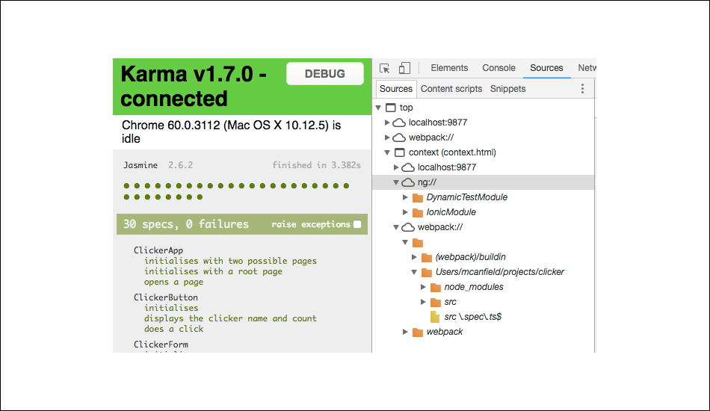Expand the IonicModule folder arrow
This screenshot has height=411, width=710.
point(405,212)
